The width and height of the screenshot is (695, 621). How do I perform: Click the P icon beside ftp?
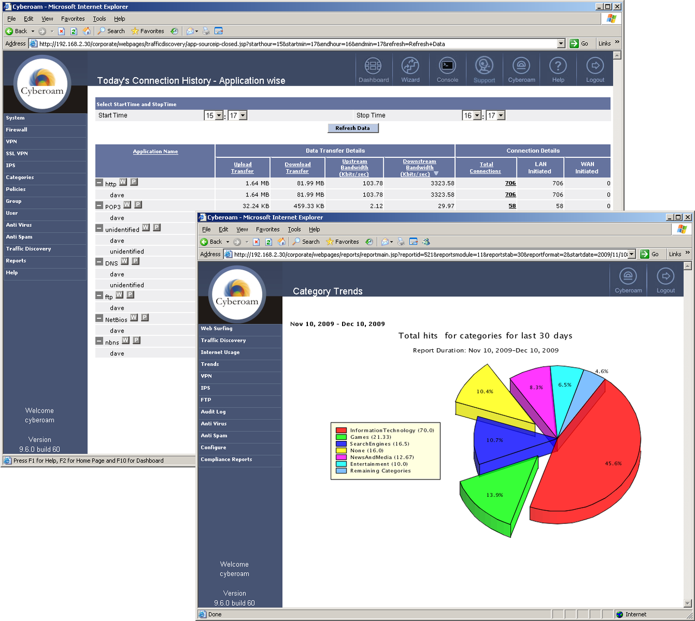(x=130, y=295)
